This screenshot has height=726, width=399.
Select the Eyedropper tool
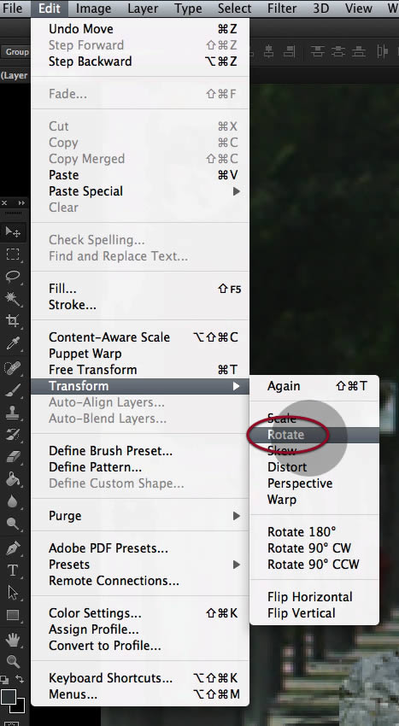coord(13,343)
